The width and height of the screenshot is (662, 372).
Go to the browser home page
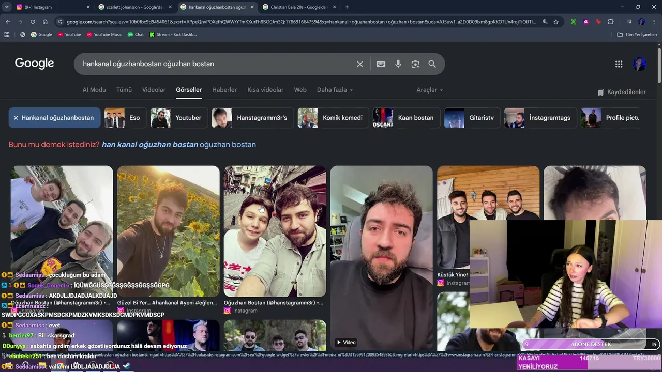pyautogui.click(x=45, y=22)
